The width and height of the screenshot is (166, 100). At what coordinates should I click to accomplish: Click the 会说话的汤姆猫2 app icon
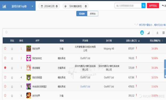coord(29,86)
